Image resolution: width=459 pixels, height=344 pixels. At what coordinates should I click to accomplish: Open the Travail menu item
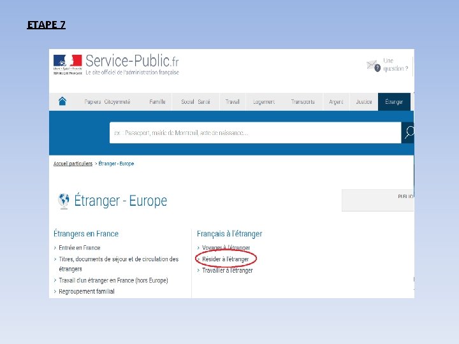233,102
